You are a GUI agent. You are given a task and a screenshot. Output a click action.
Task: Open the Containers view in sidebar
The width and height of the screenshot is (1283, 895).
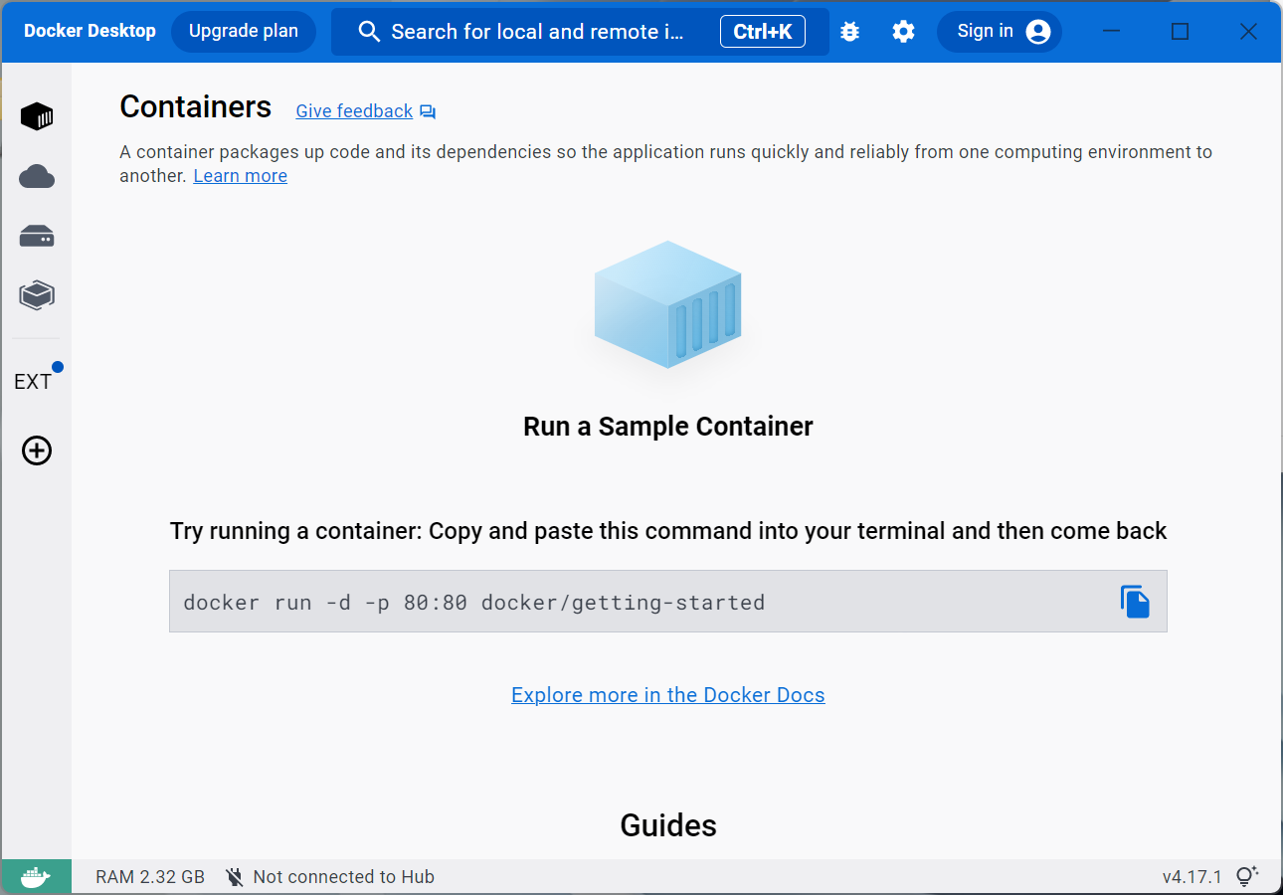click(37, 116)
